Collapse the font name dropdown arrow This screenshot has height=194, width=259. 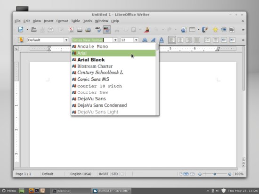tap(115, 40)
